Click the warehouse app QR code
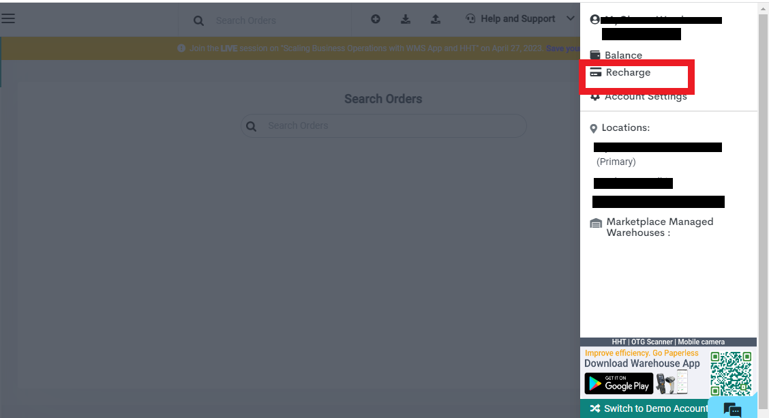Viewport: 769px width, 418px height. (731, 374)
